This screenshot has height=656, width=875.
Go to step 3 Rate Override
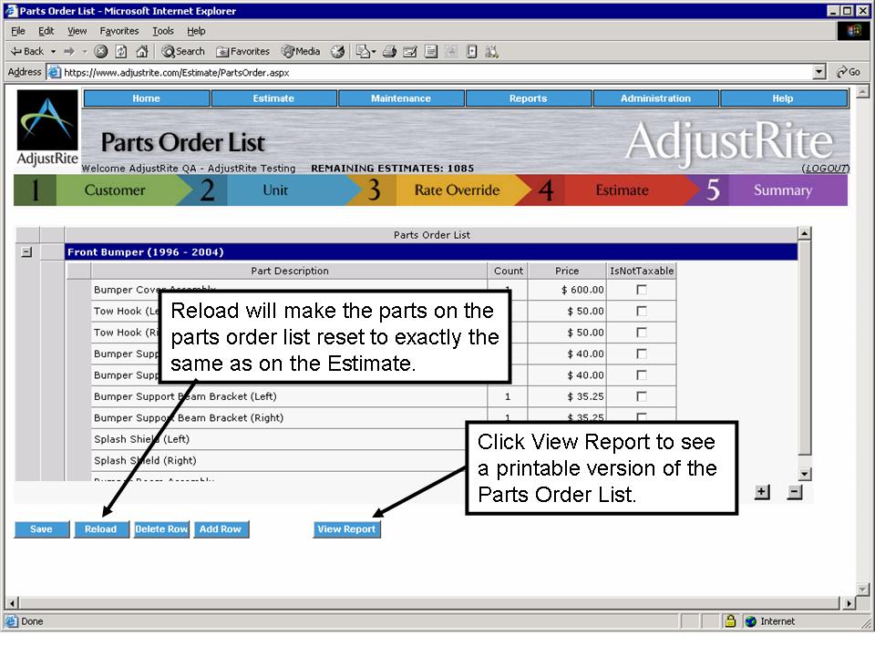pyautogui.click(x=441, y=190)
